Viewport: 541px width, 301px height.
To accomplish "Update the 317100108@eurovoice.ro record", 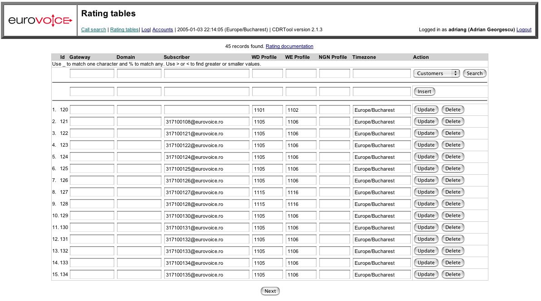I will pos(426,122).
